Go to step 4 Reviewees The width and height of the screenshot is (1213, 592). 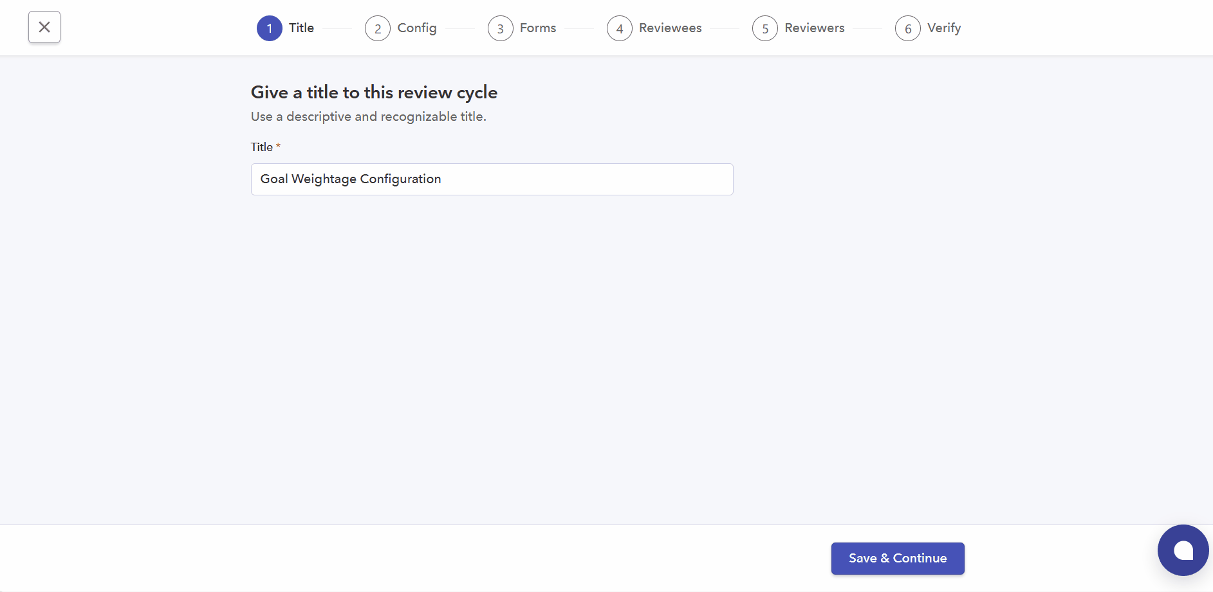(654, 28)
